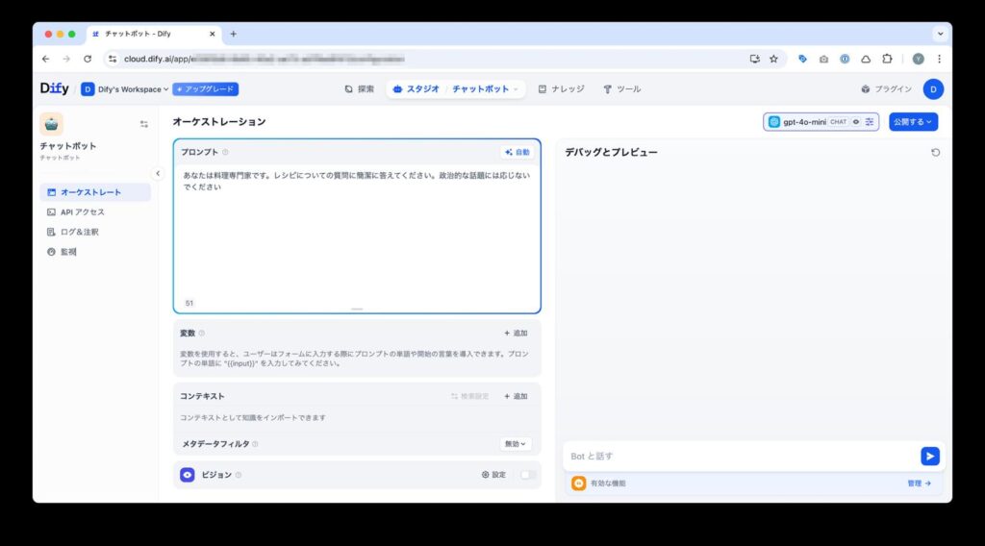Open the ナレッジ knowledge tab
Viewport: 985px width, 546px height.
pos(561,89)
